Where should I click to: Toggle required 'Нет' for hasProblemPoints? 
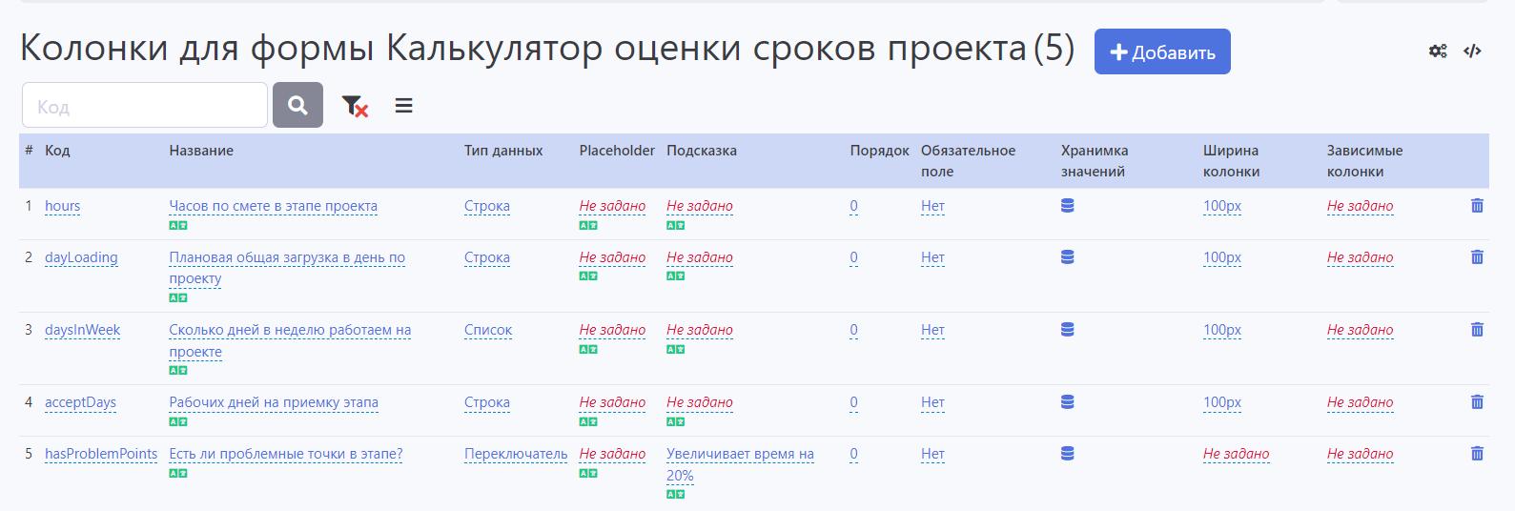(x=932, y=454)
